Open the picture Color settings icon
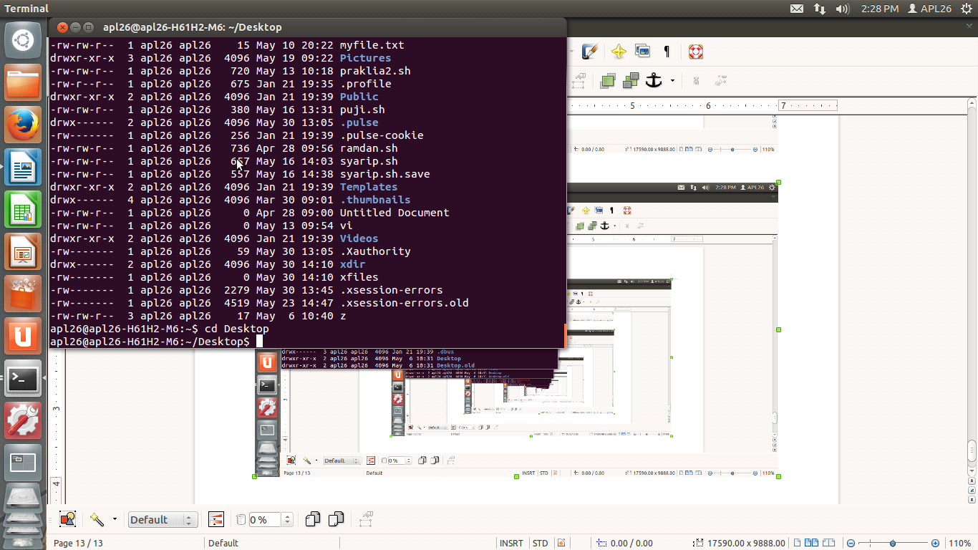The height and width of the screenshot is (550, 978). pyautogui.click(x=216, y=519)
